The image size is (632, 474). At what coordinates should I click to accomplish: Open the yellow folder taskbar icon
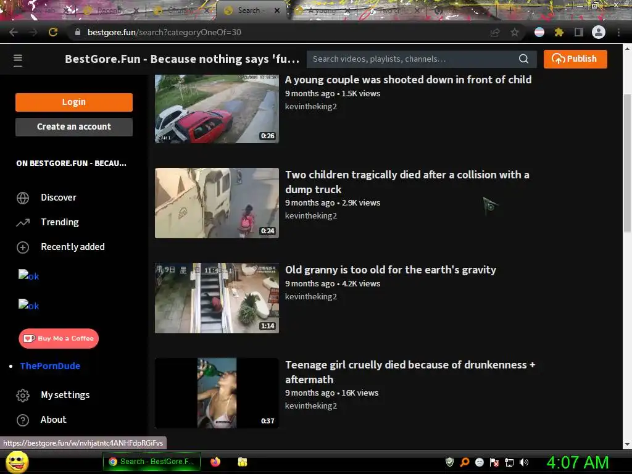pyautogui.click(x=242, y=462)
